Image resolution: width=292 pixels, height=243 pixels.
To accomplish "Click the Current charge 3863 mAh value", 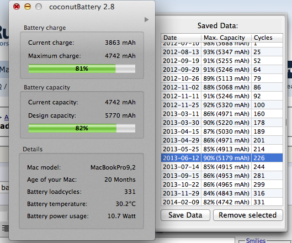I will pos(120,43).
